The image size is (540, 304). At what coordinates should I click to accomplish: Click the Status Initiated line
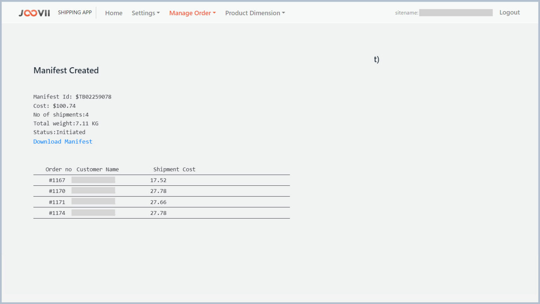click(x=59, y=132)
